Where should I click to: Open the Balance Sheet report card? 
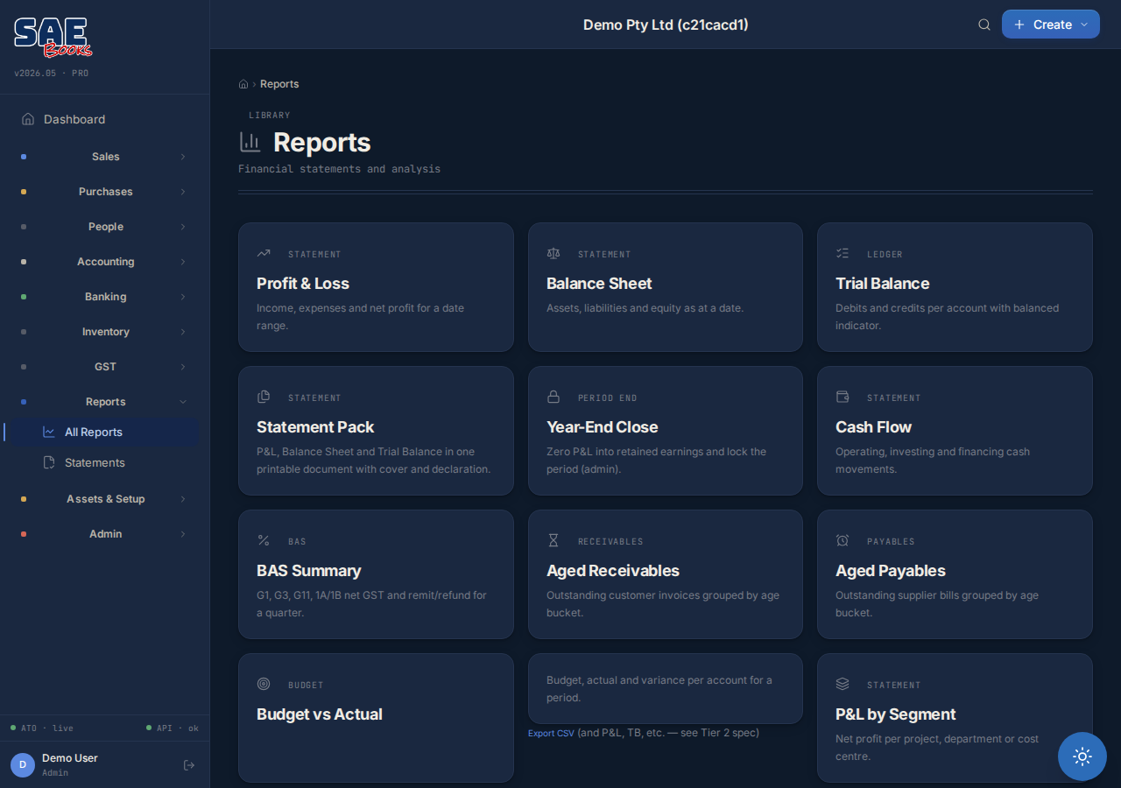tap(666, 287)
